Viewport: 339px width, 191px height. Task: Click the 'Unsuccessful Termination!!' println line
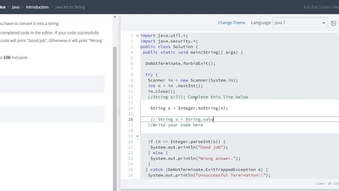click(x=209, y=175)
